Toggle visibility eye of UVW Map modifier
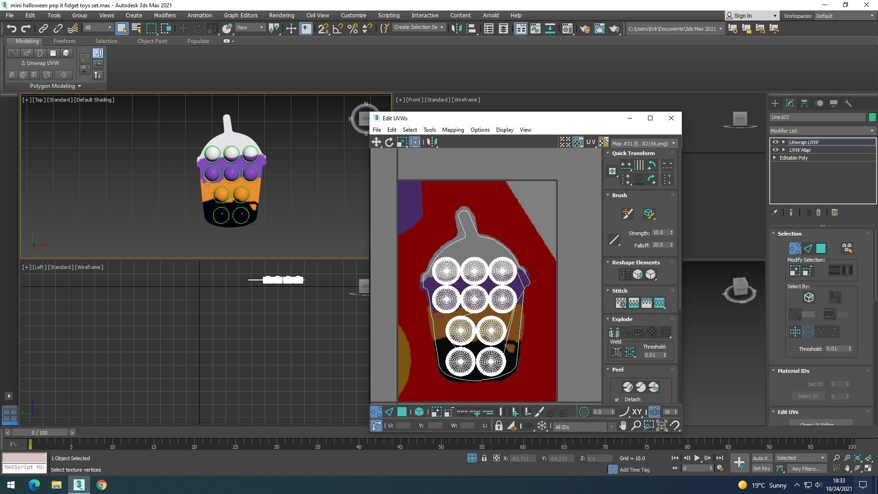Screen dimensions: 878x494 tap(775, 150)
